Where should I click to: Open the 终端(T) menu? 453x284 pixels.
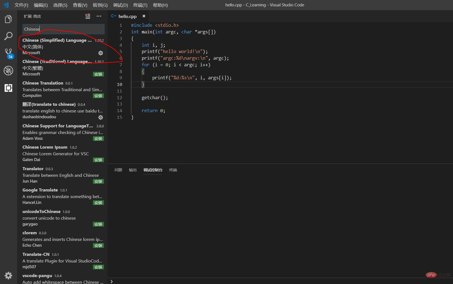[x=140, y=5]
